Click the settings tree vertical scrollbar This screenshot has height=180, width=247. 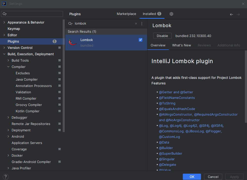pos(64,76)
